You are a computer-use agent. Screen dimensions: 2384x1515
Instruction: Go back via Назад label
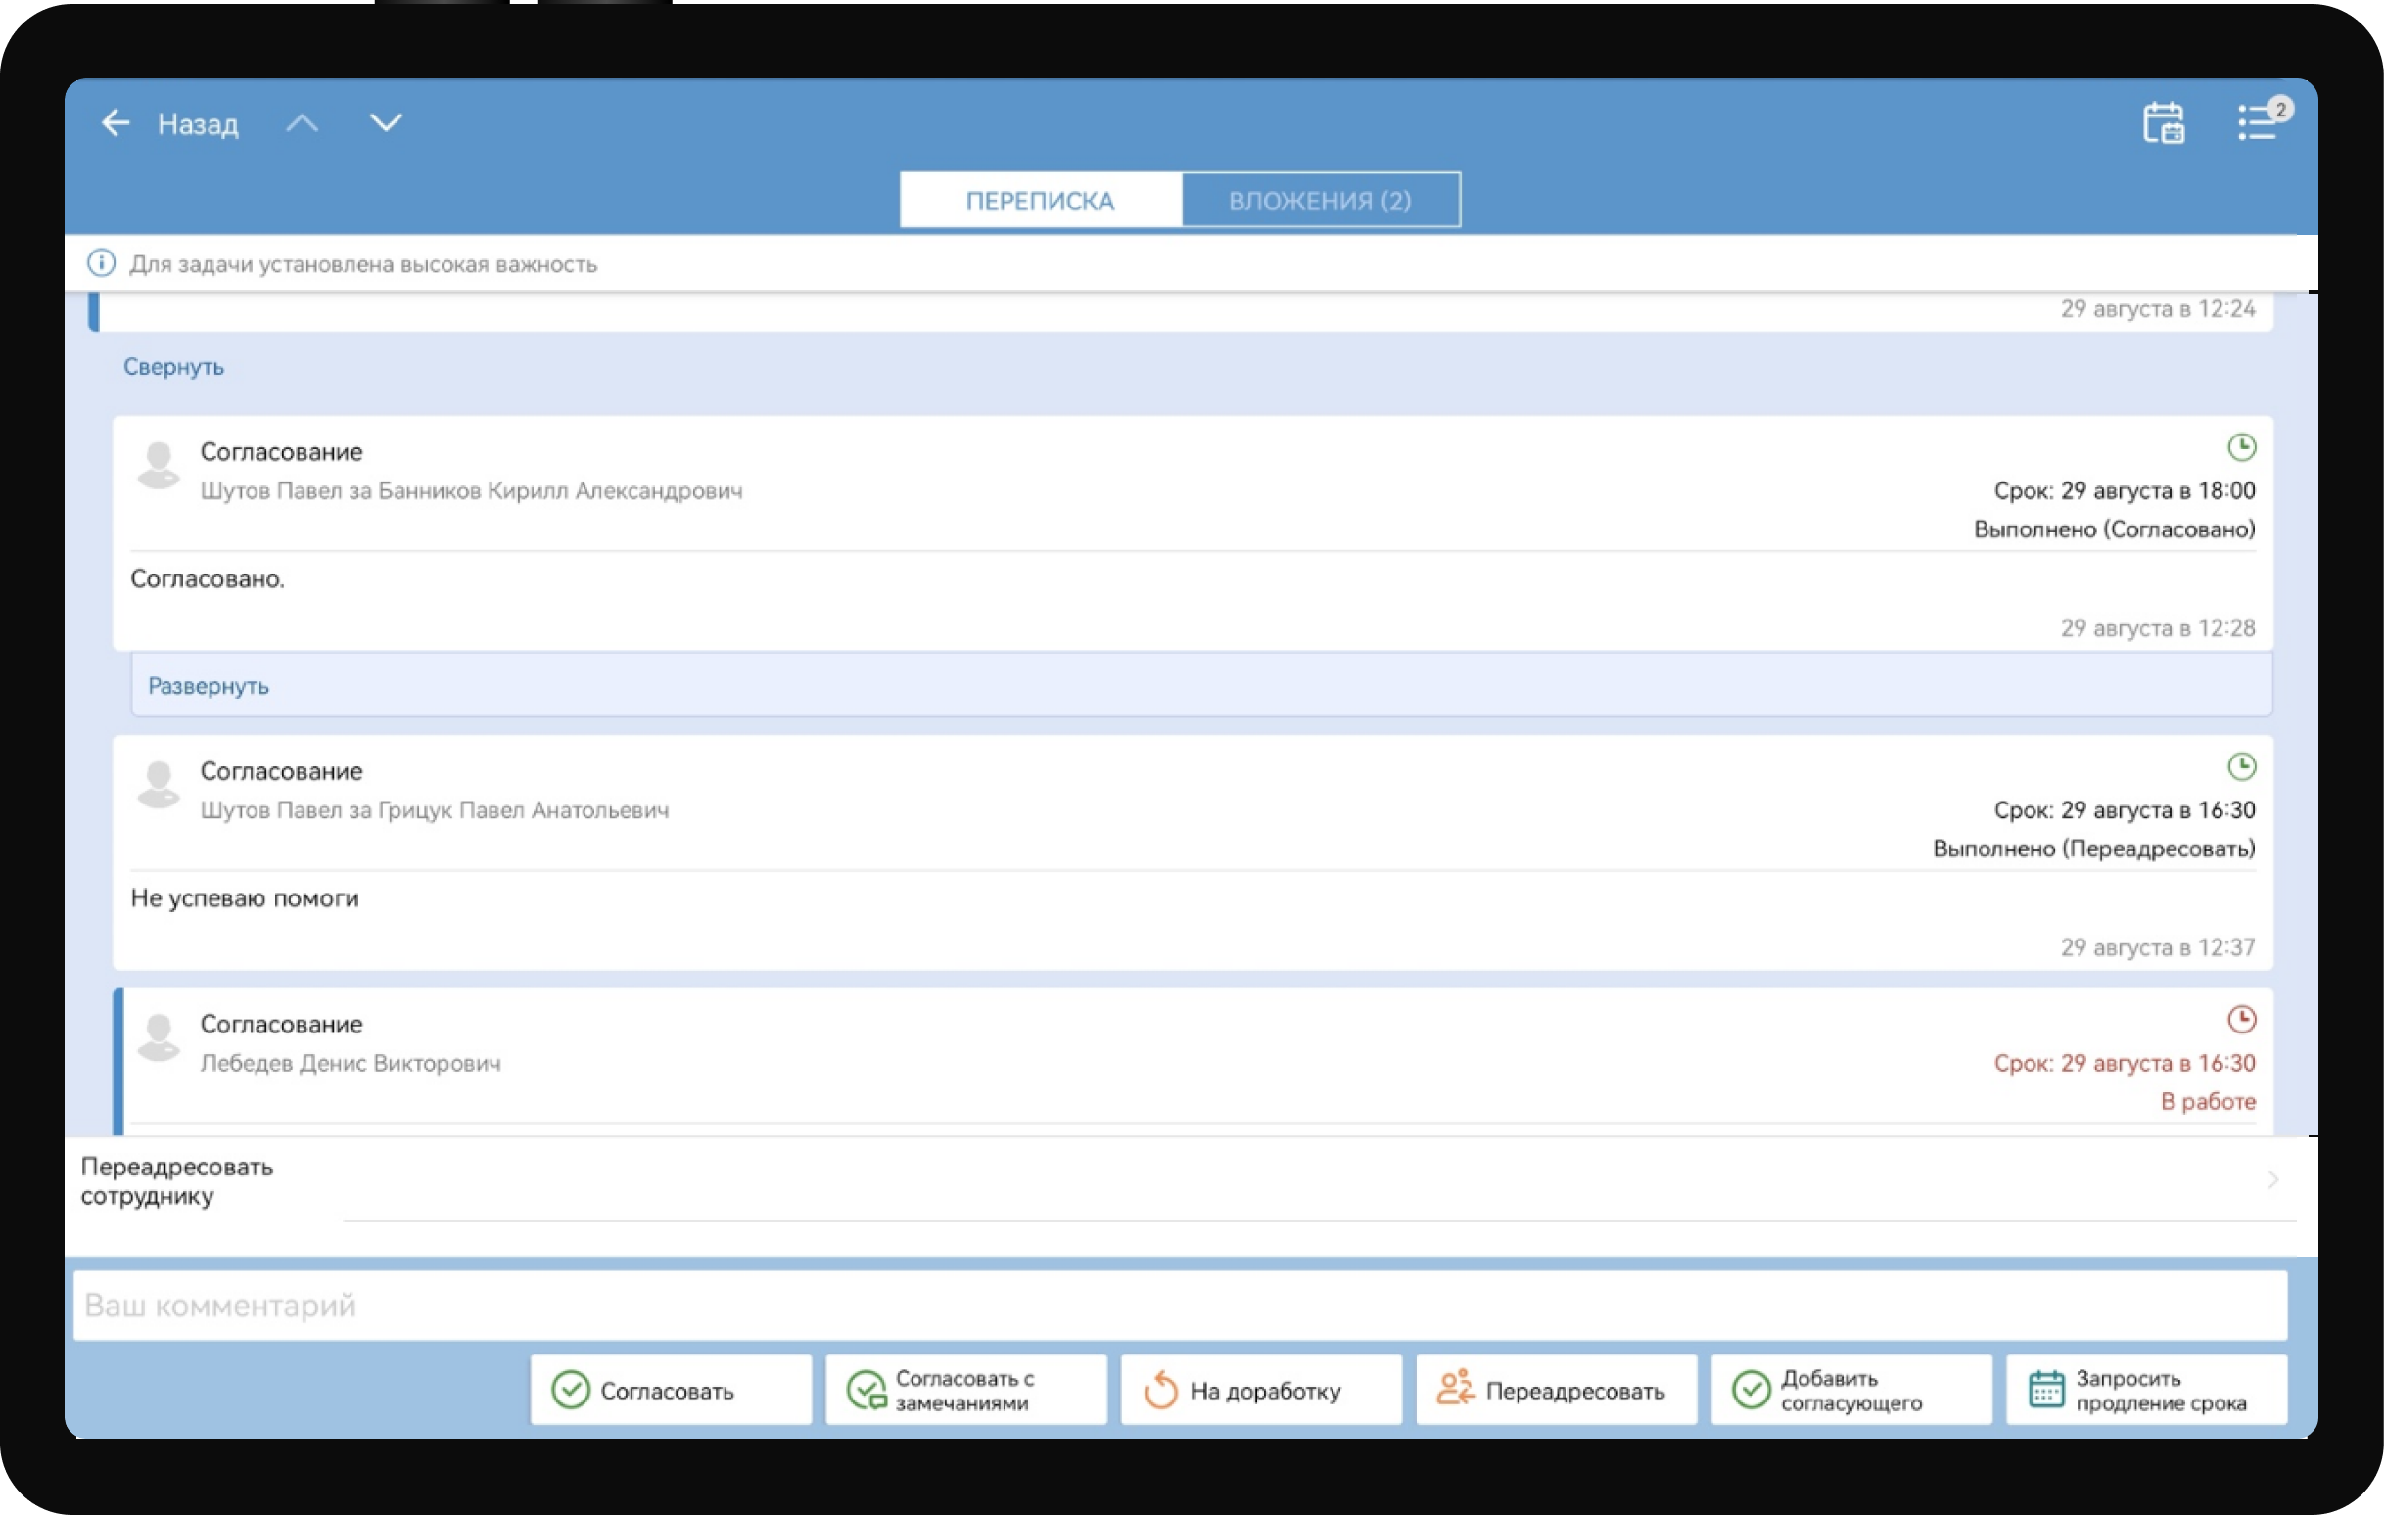pos(198,123)
